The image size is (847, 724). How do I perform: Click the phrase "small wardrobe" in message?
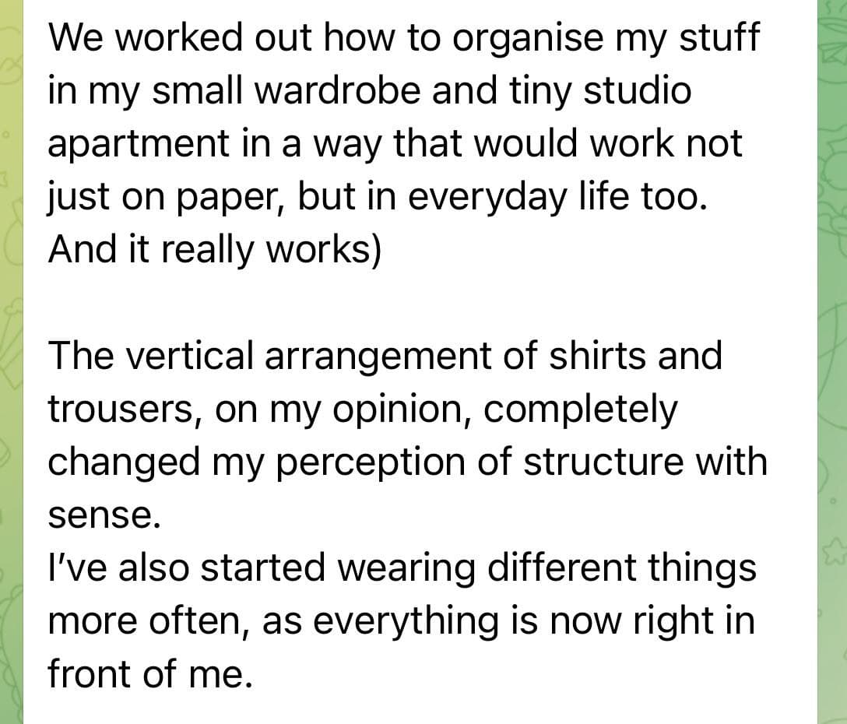(x=286, y=91)
